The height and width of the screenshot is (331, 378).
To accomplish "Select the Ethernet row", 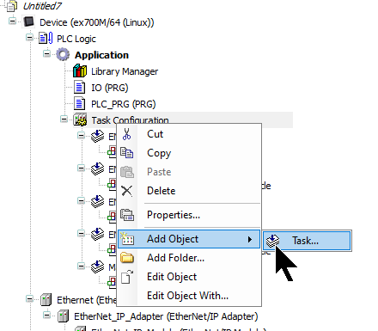I will tap(87, 300).
